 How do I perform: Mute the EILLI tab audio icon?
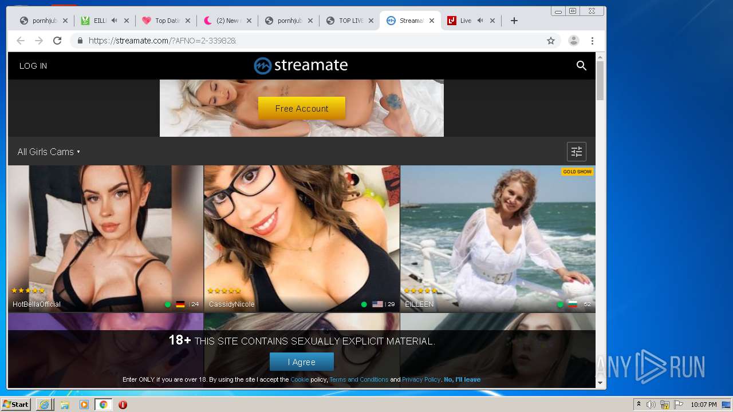pos(115,21)
